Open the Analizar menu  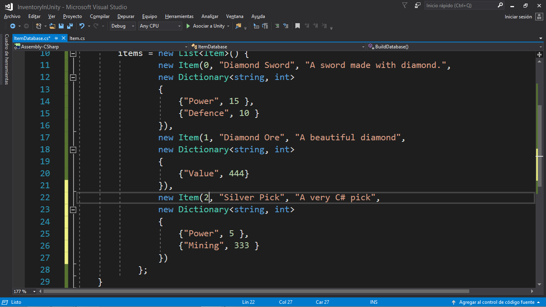(210, 16)
